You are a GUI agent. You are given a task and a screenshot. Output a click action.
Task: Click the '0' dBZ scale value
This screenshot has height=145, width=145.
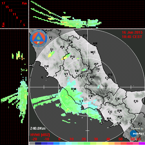(x=59, y=139)
